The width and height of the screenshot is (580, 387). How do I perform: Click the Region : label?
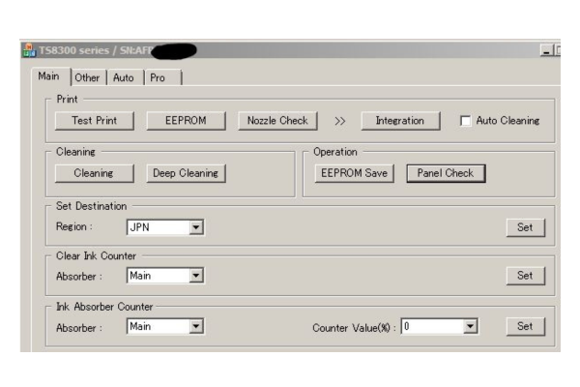pos(74,226)
